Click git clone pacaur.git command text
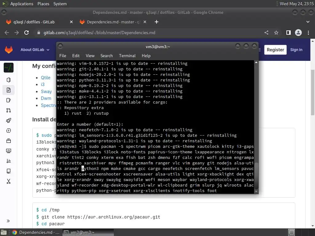315x236 pixels. point(101,217)
